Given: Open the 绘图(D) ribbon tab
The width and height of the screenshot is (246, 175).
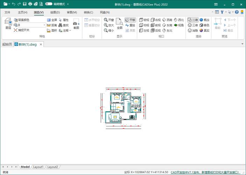Looking at the screenshot, I should 55,12.
